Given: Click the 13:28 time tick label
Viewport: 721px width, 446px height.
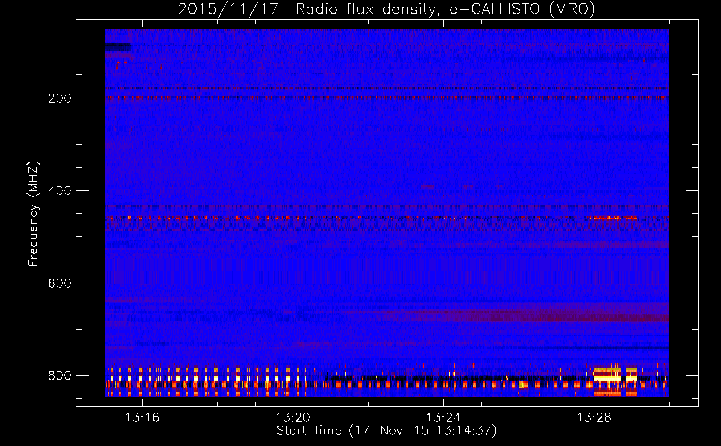Looking at the screenshot, I should tap(594, 417).
